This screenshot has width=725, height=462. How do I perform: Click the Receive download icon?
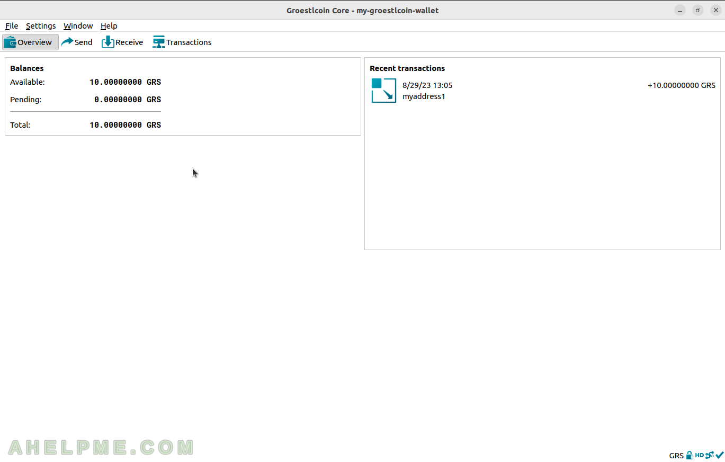108,42
